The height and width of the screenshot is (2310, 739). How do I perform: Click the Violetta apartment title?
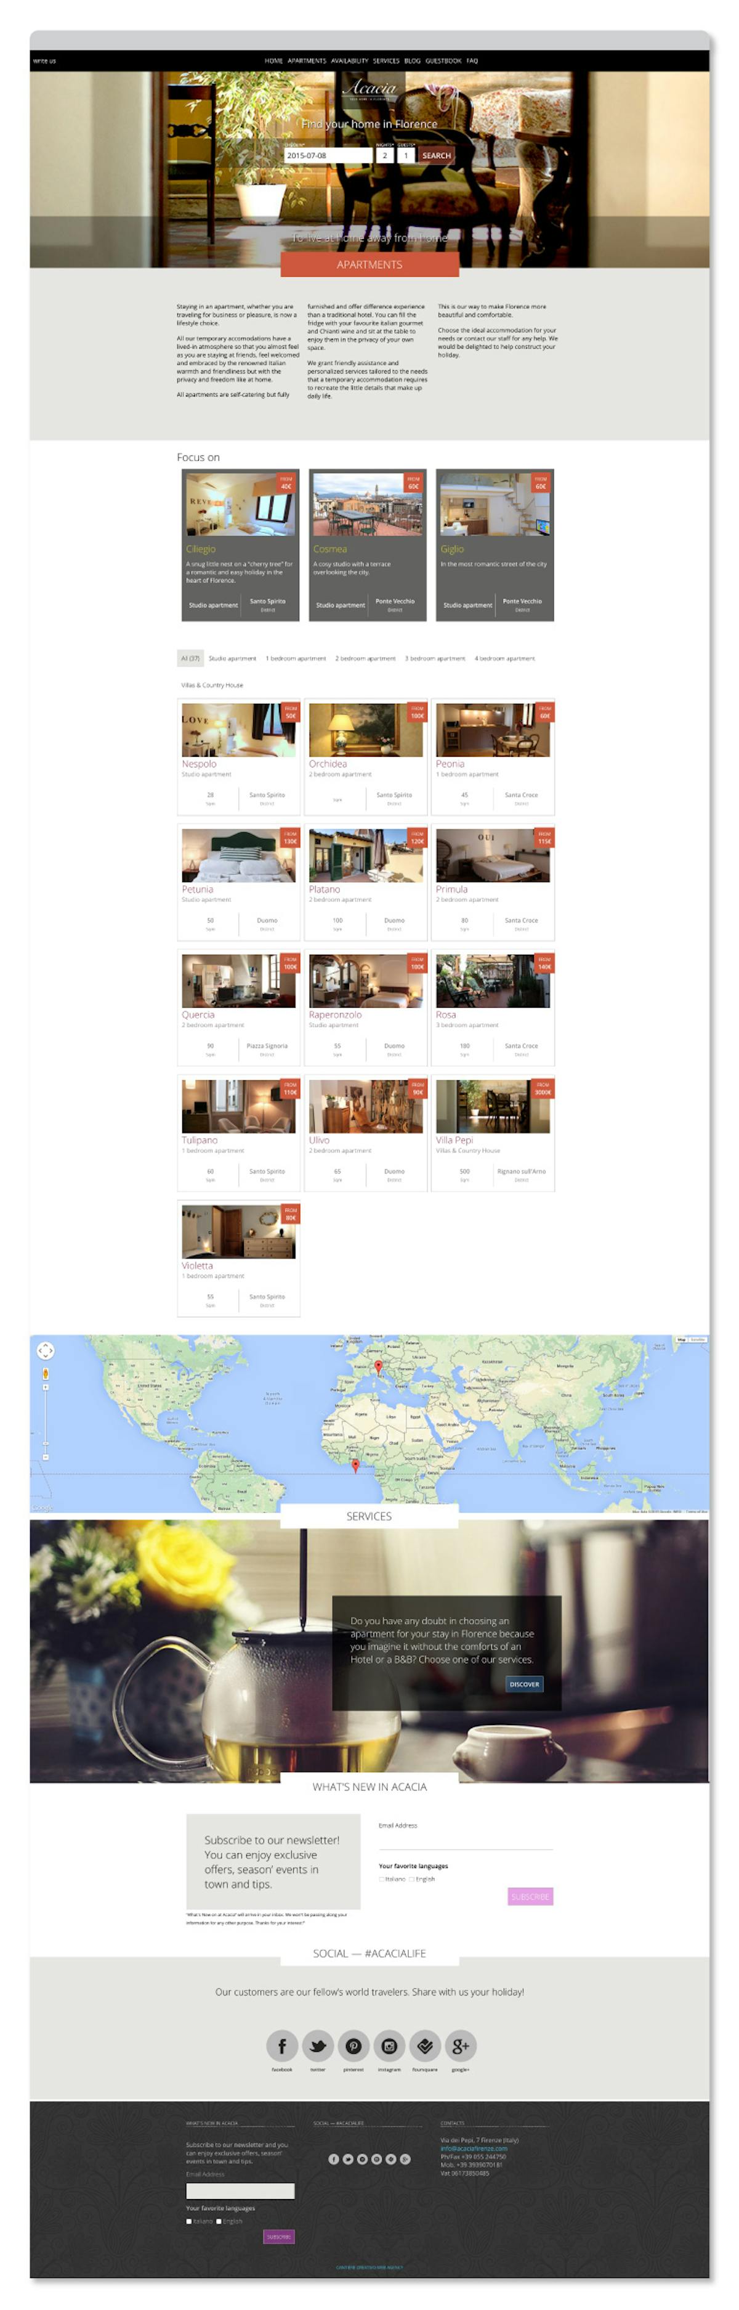click(197, 1266)
